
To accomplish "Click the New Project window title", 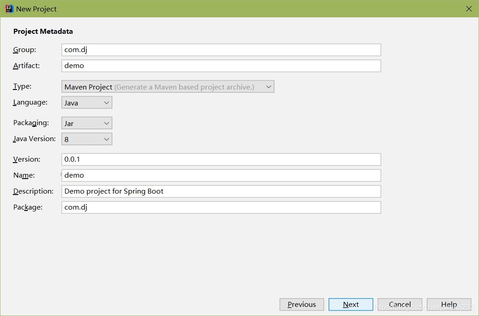I will tap(37, 9).
